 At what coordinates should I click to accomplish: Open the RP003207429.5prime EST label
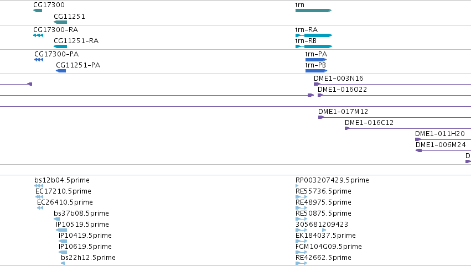[332, 180]
